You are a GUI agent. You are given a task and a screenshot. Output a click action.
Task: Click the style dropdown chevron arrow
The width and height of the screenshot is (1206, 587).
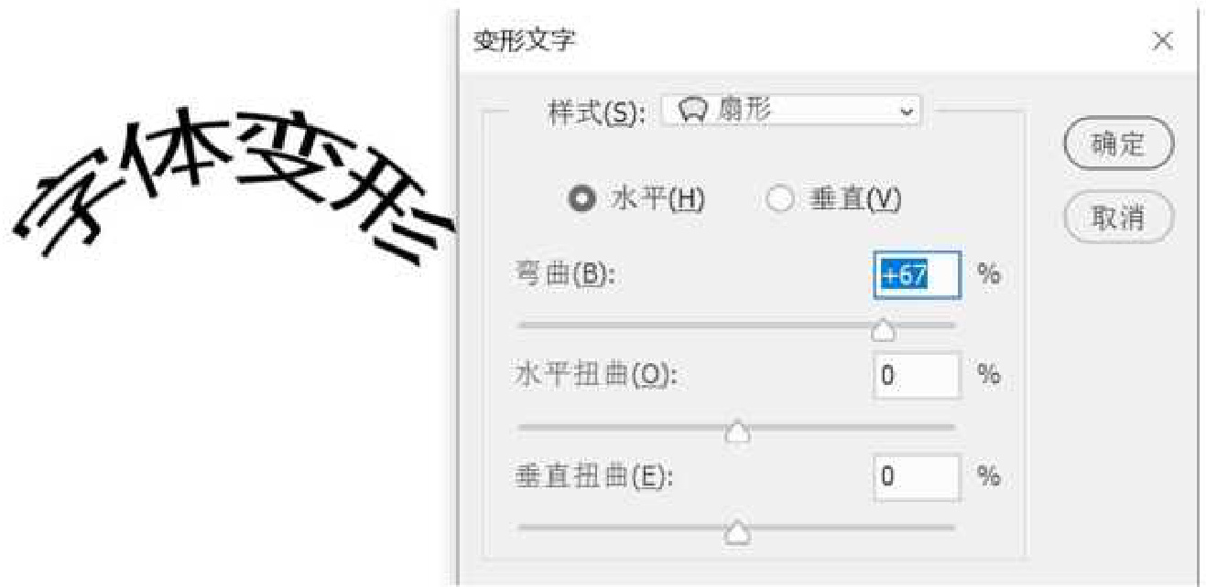(x=907, y=112)
